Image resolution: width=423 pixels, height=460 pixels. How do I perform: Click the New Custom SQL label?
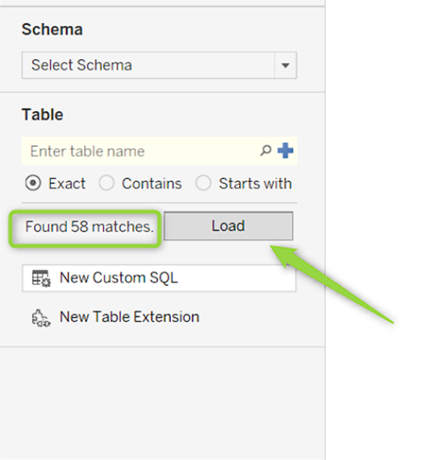coord(118,278)
